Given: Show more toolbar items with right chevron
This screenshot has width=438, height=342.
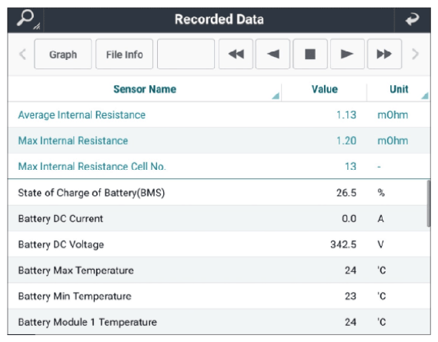Looking at the screenshot, I should pos(416,54).
